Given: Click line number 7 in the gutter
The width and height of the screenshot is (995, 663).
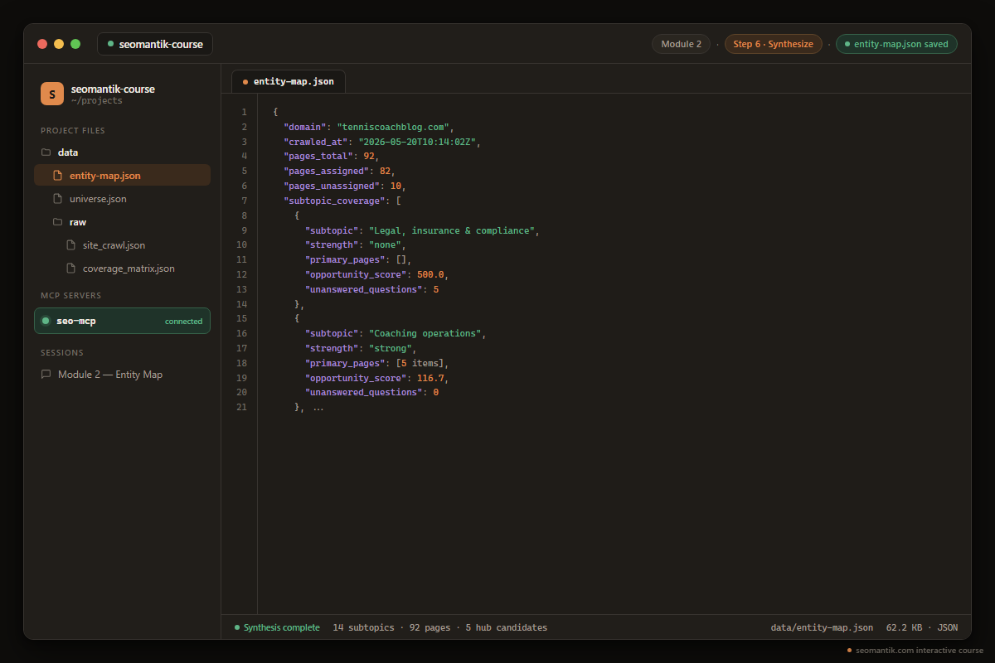Looking at the screenshot, I should pos(244,201).
